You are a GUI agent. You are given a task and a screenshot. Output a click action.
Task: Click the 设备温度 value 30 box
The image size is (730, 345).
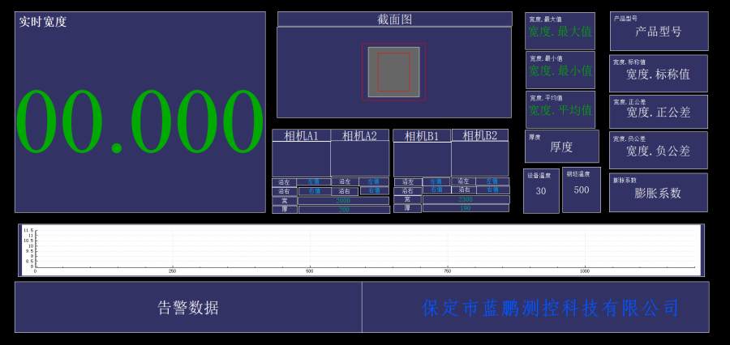[x=541, y=191]
